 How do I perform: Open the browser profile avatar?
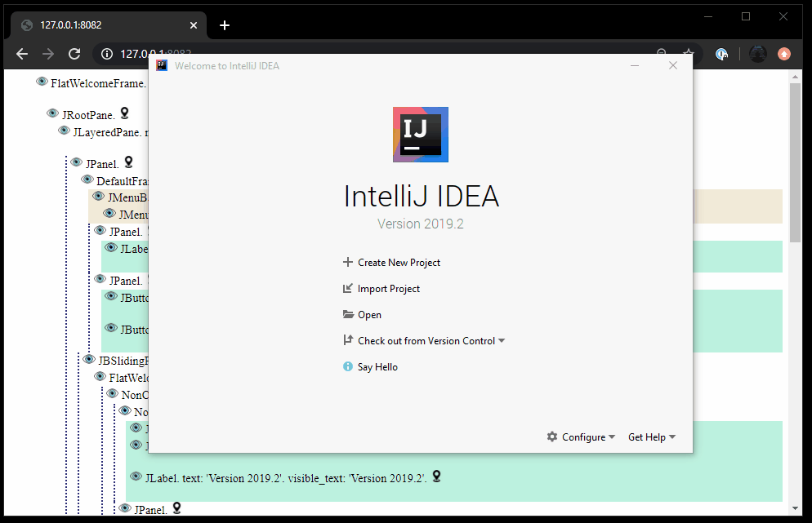[x=757, y=54]
